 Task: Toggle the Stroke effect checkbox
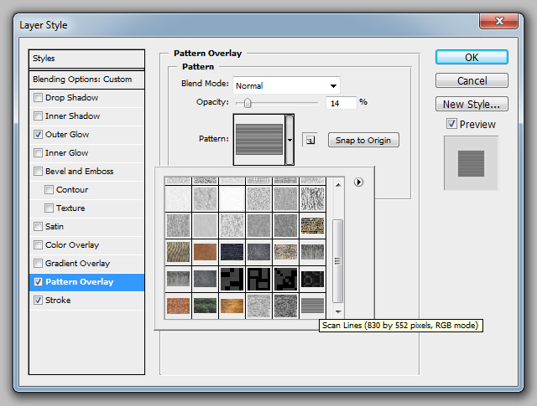pyautogui.click(x=38, y=301)
